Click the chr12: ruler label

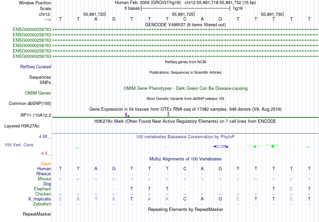click(x=45, y=14)
